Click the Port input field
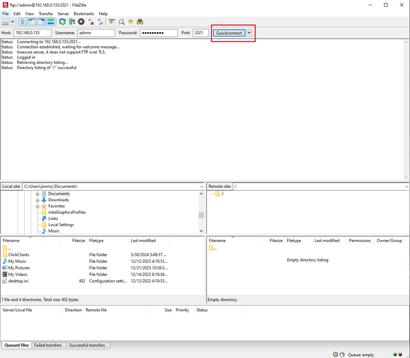410x358 pixels. (201, 33)
